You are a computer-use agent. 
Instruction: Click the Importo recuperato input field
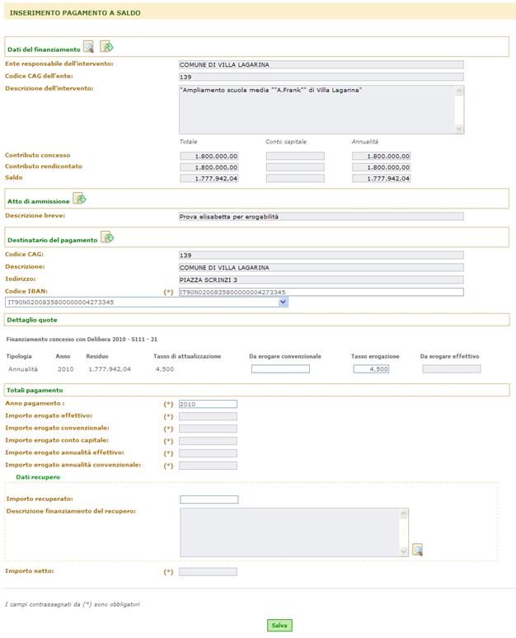[x=209, y=500]
